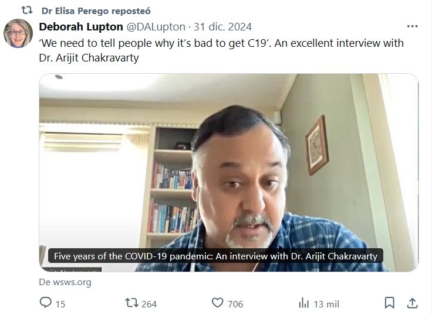Click the 264 reposts count
The width and height of the screenshot is (432, 315).
pyautogui.click(x=149, y=304)
